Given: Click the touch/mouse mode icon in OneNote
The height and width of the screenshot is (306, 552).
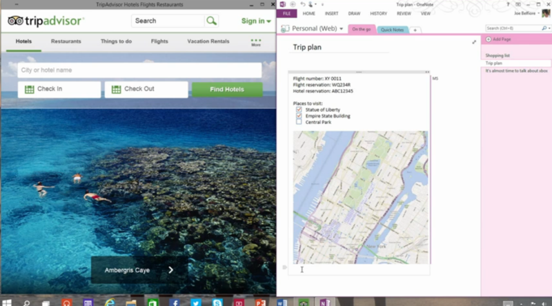Looking at the screenshot, I should (310, 4).
